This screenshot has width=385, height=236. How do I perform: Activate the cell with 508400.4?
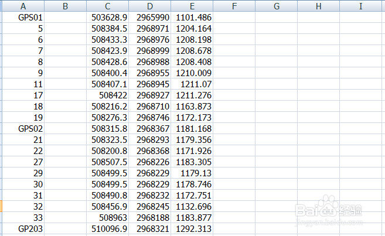108,73
